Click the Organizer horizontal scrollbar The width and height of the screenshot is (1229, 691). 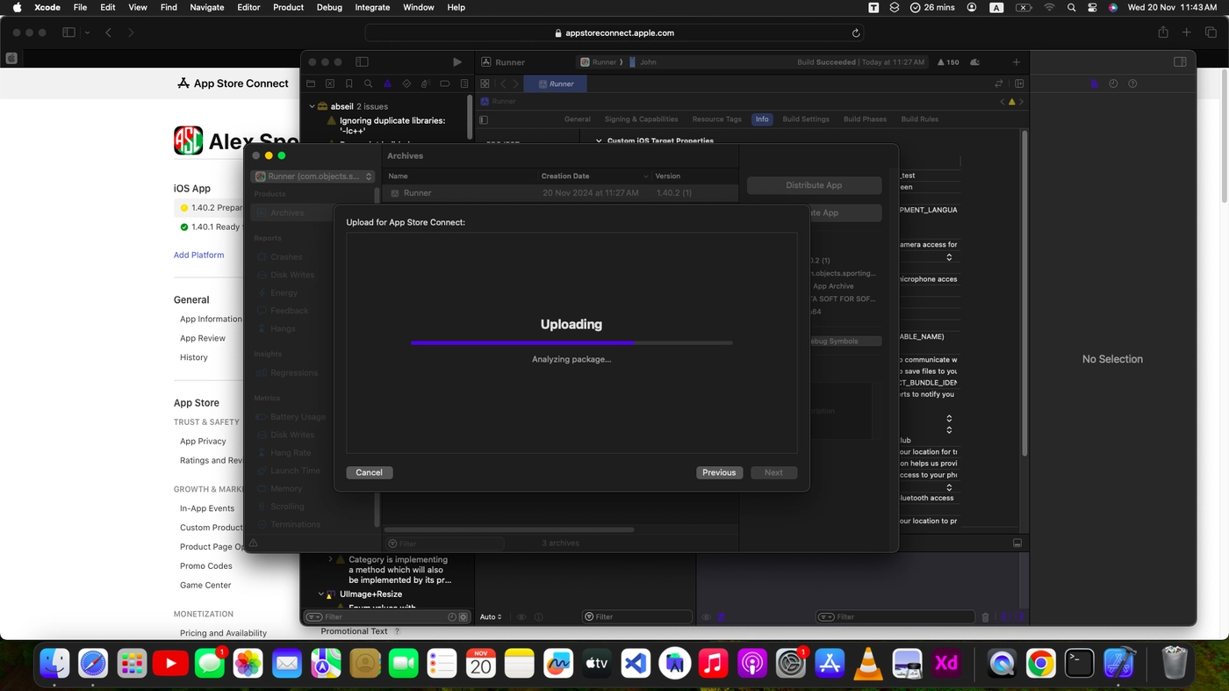(509, 530)
